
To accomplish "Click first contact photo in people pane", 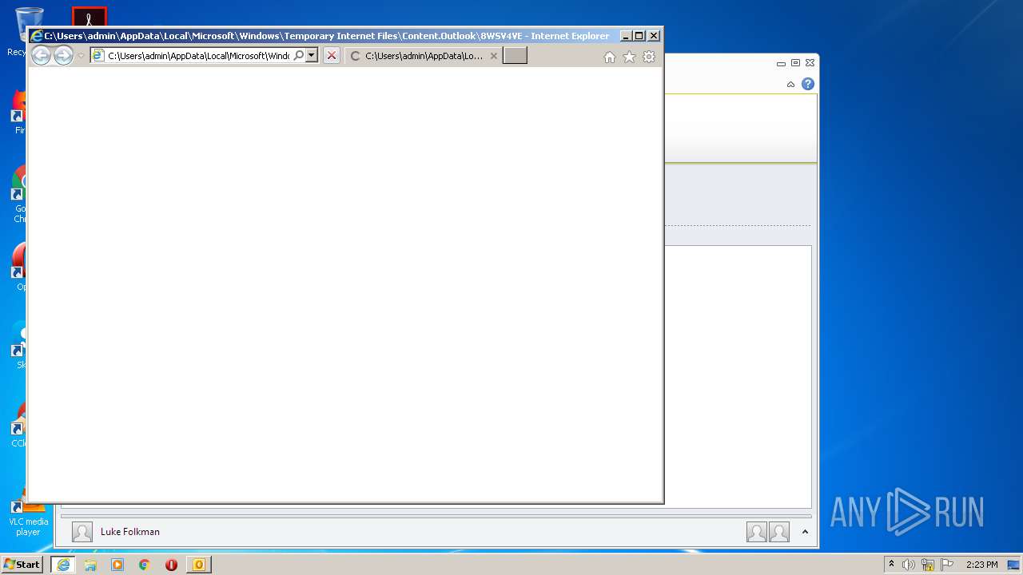I will pos(757,532).
